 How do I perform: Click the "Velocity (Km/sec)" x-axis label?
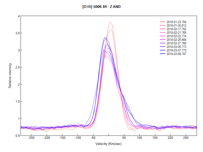[109, 144]
